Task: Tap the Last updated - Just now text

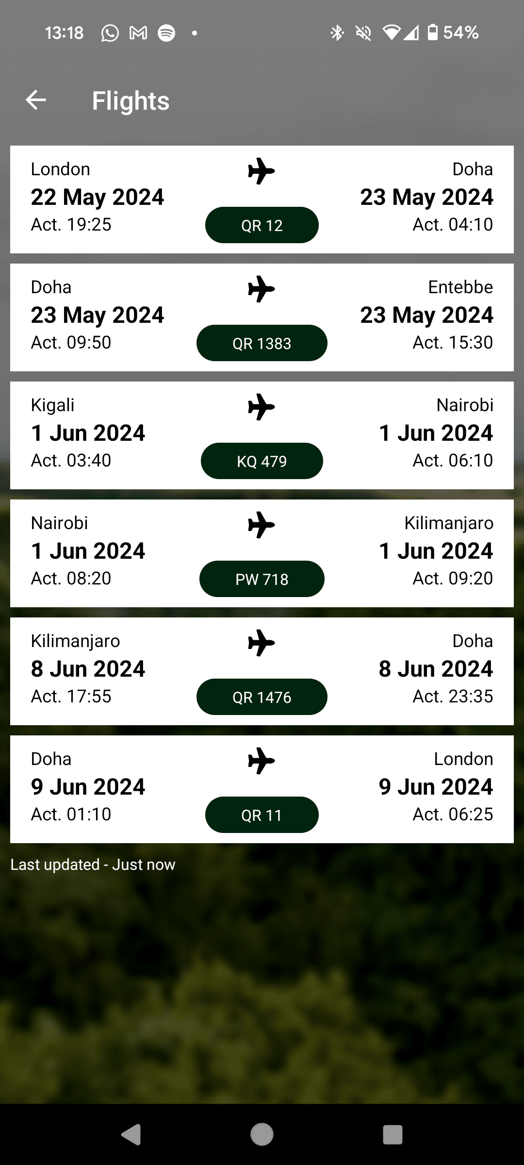Action: [93, 865]
